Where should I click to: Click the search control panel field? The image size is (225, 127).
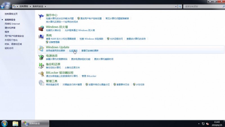203,6
